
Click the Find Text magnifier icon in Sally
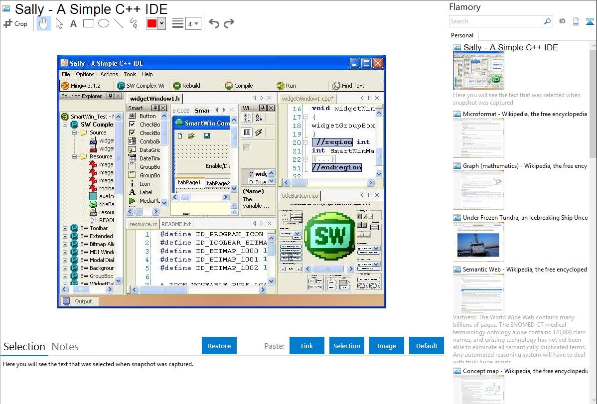pyautogui.click(x=336, y=86)
